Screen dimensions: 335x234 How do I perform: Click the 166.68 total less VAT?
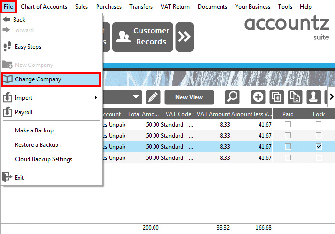coord(264,228)
